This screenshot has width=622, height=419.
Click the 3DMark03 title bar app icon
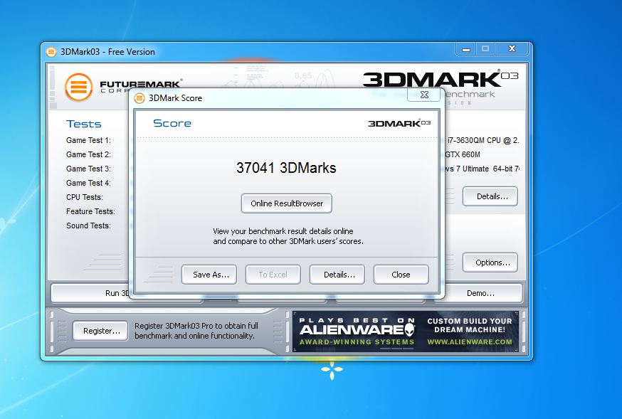coord(51,52)
